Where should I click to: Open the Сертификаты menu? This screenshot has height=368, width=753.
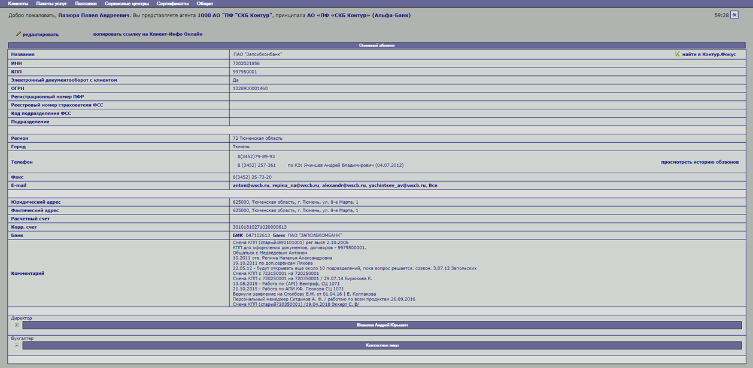pyautogui.click(x=172, y=4)
